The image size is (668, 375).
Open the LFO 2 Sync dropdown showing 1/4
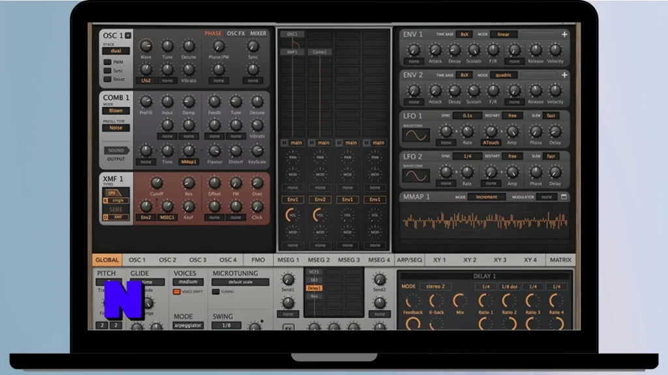tap(467, 156)
